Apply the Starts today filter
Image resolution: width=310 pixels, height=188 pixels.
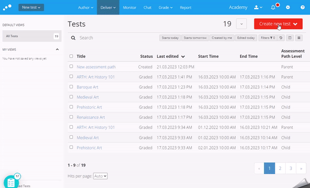170,38
